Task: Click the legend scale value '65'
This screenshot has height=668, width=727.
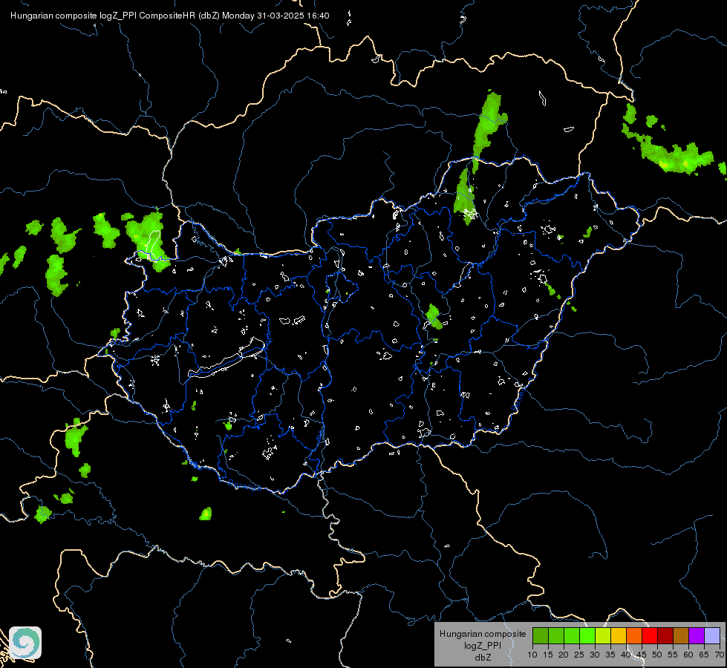Action: [704, 655]
